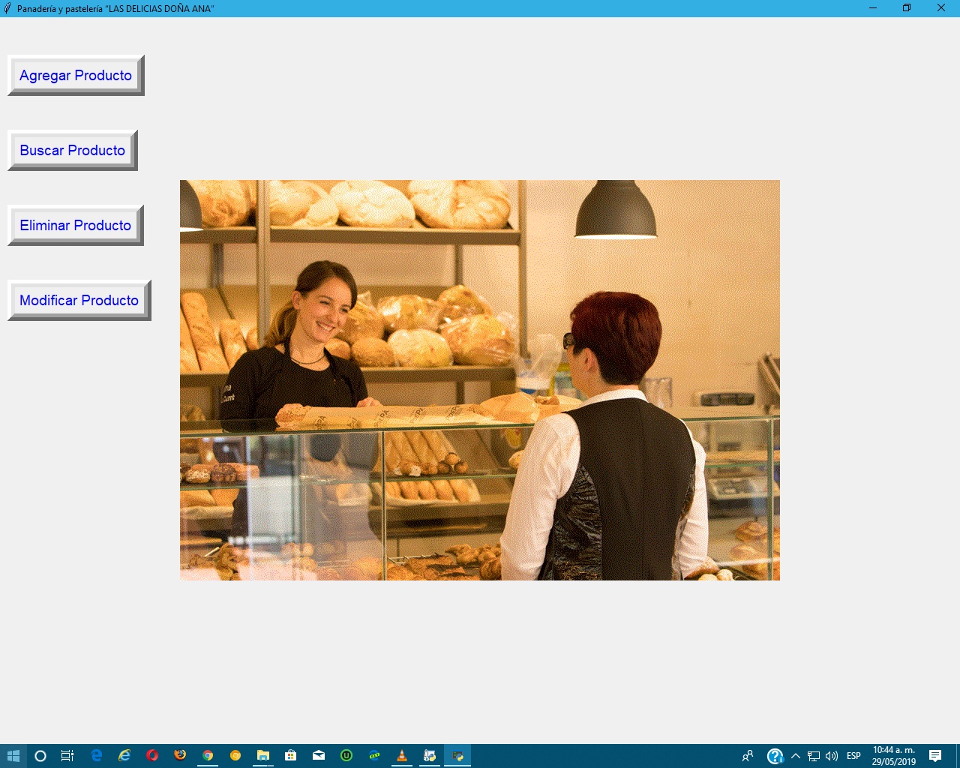The image size is (960, 768).
Task: Open the volume control in system tray
Action: tap(832, 755)
